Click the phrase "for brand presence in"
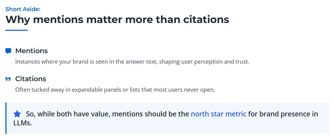 [x=283, y=114]
